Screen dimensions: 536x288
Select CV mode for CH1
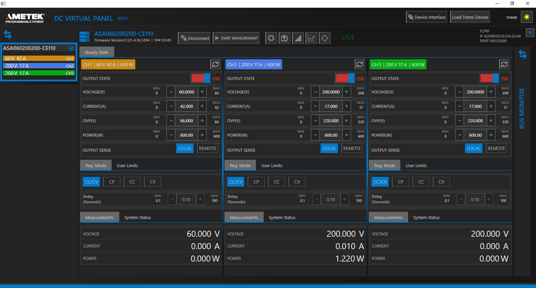coord(153,182)
